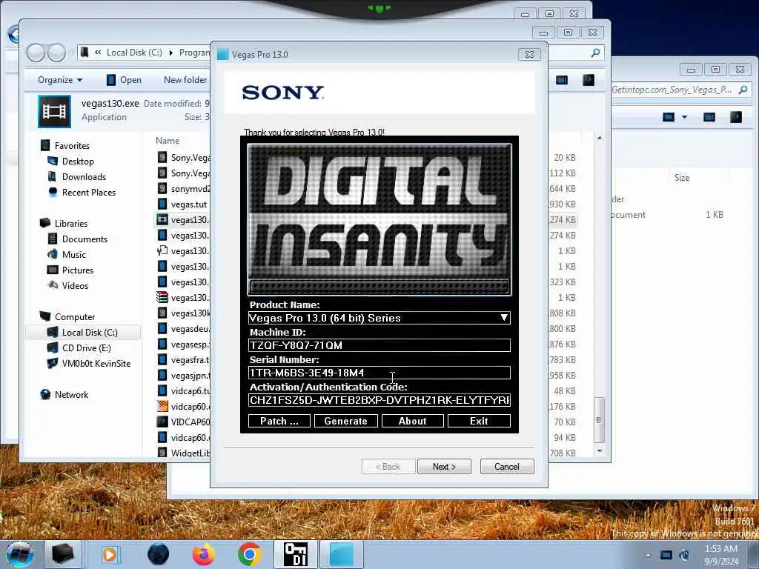The width and height of the screenshot is (759, 569).
Task: Click the Name column header
Action: [168, 141]
